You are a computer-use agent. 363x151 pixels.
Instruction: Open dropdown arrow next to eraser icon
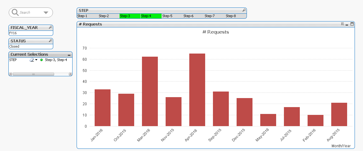click(36, 60)
